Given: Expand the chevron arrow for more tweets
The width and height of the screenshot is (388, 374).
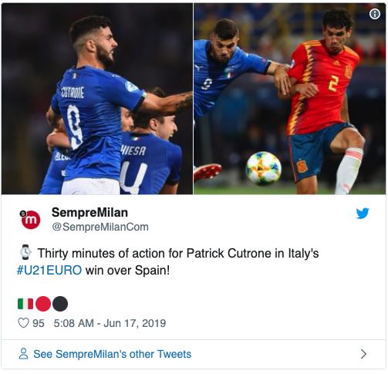Looking at the screenshot, I should pos(363,354).
